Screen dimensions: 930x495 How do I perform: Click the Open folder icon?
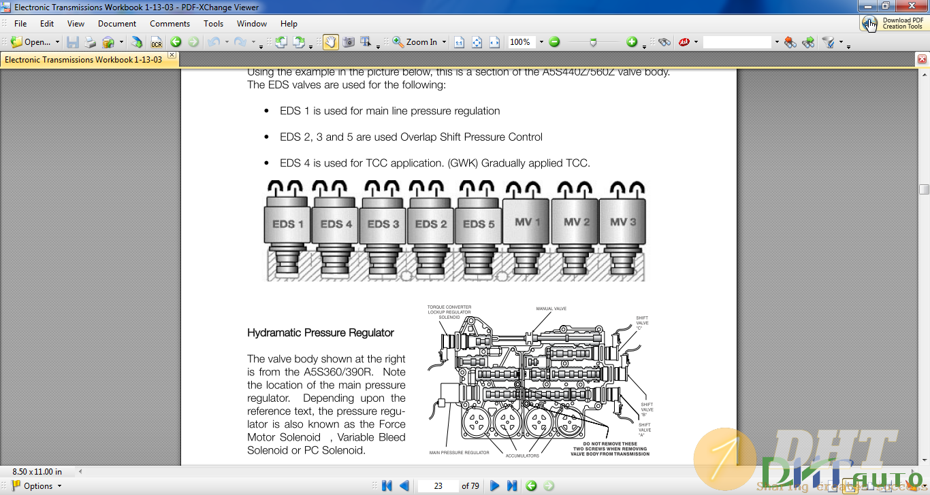pyautogui.click(x=17, y=42)
